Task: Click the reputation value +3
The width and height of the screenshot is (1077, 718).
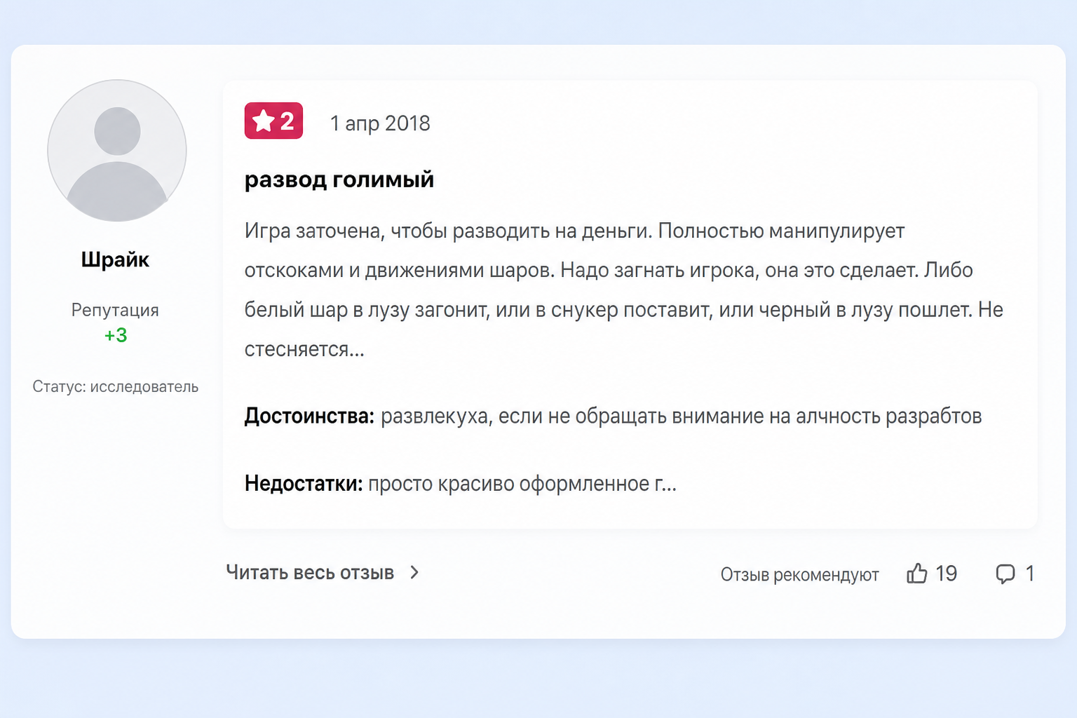Action: click(x=116, y=335)
